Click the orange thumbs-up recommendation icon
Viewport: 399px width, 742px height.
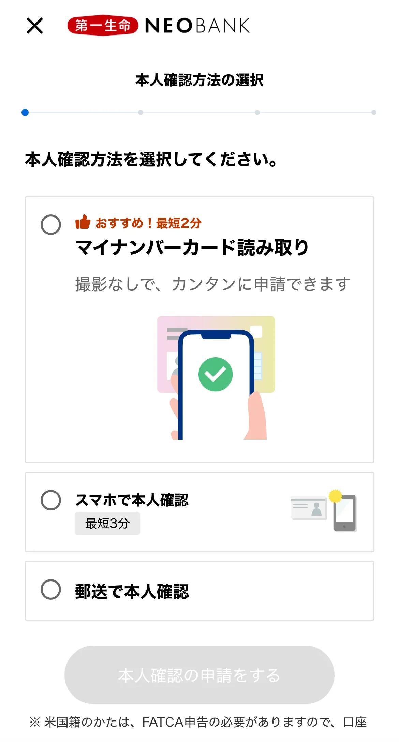83,222
